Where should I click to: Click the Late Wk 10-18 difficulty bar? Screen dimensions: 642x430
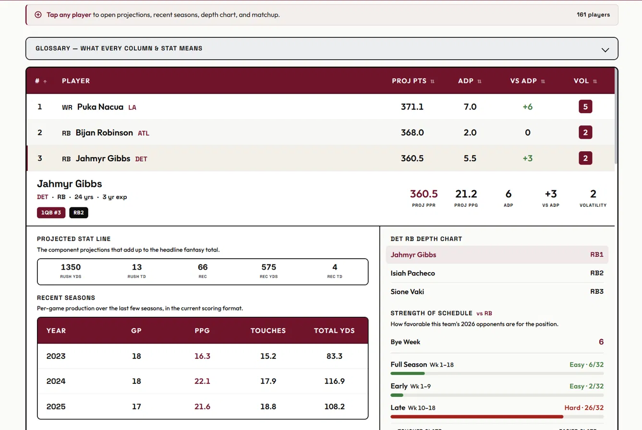[x=497, y=417]
